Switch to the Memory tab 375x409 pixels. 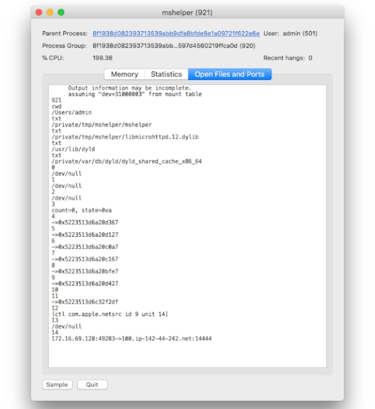pyautogui.click(x=125, y=74)
